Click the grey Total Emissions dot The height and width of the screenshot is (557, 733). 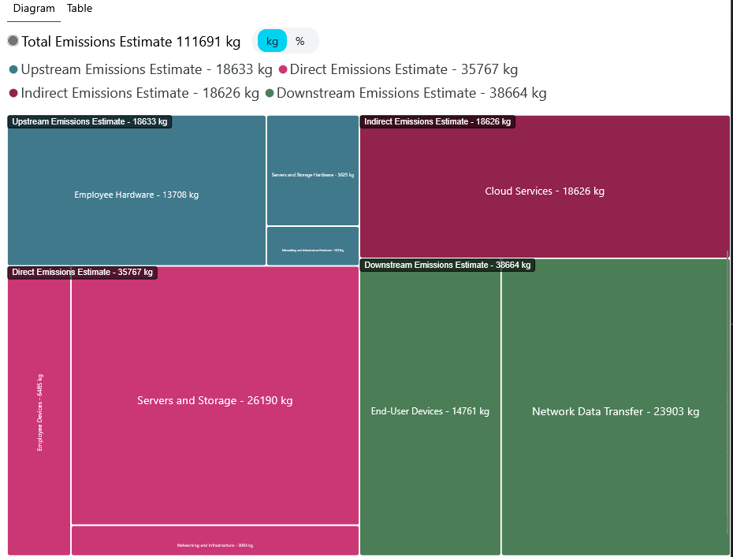click(x=13, y=41)
